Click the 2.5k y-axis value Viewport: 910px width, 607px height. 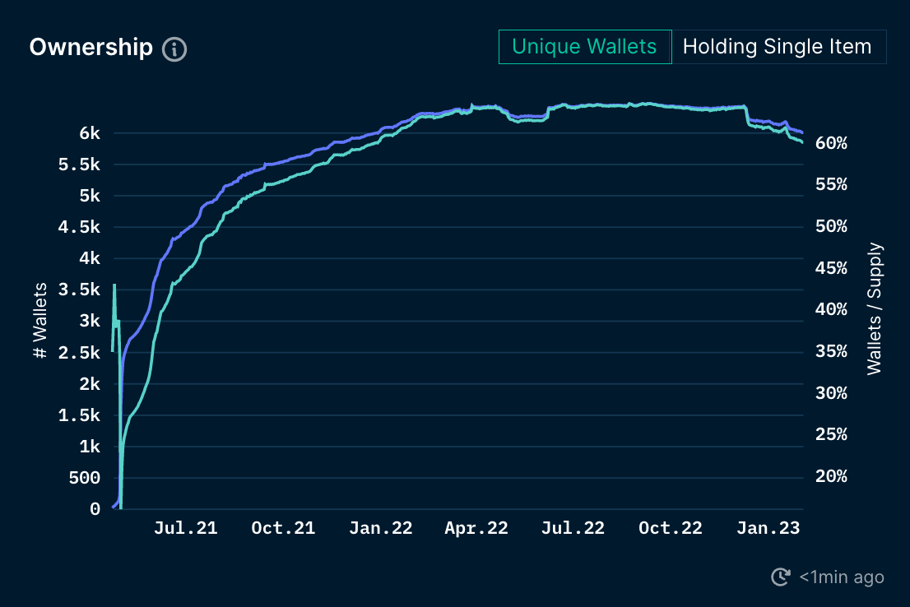click(79, 353)
